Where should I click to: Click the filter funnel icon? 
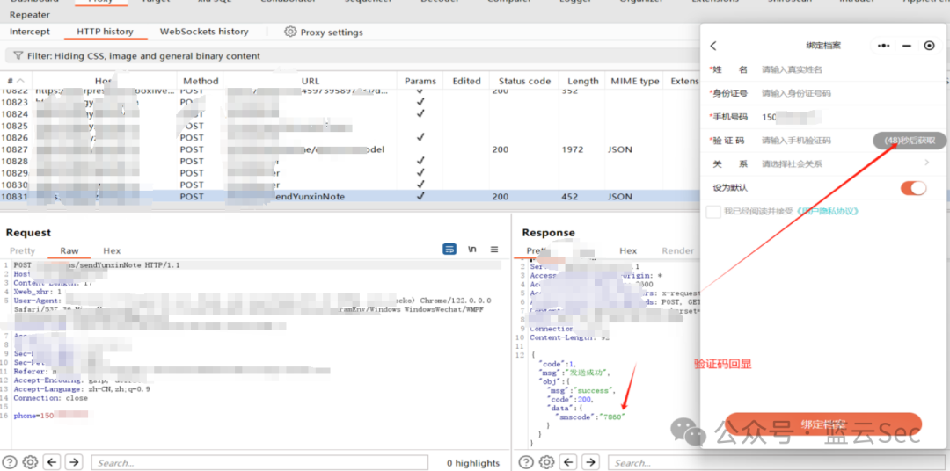pyautogui.click(x=18, y=55)
